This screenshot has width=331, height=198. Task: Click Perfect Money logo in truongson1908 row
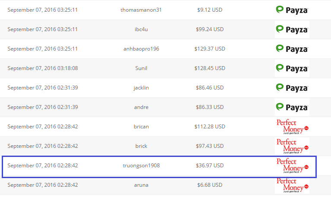[x=292, y=166]
